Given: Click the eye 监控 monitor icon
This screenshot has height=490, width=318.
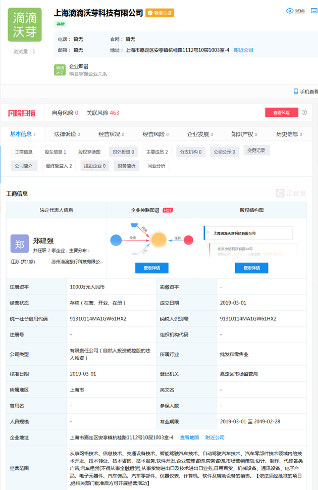Looking at the screenshot, I should coord(290,11).
